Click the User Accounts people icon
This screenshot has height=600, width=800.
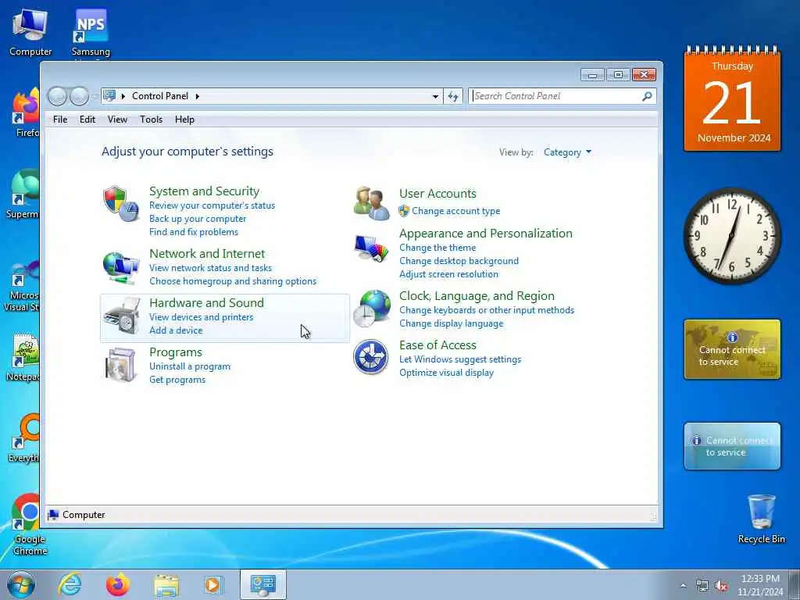(371, 203)
